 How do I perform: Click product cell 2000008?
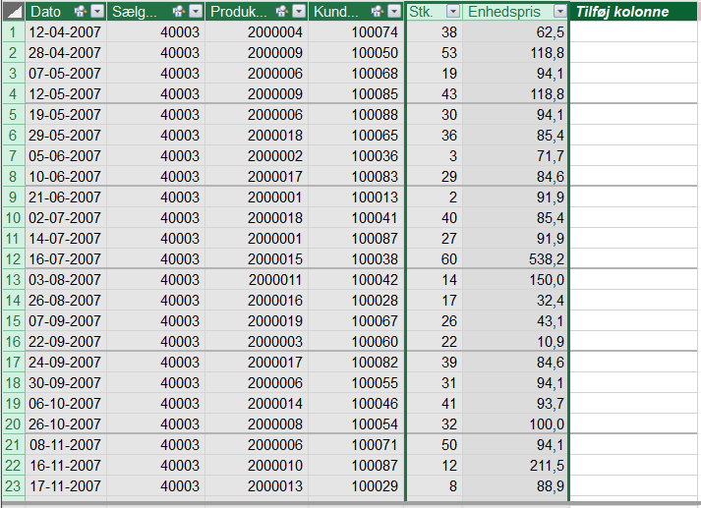[257, 424]
